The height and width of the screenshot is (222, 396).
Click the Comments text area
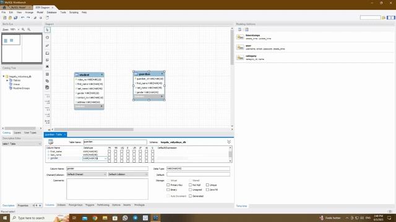click(107, 189)
